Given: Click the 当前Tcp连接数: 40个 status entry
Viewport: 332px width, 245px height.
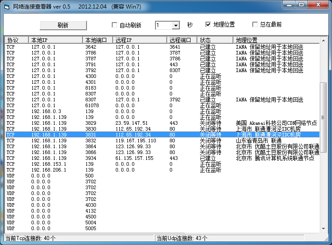Looking at the screenshot, I should pos(79,238).
